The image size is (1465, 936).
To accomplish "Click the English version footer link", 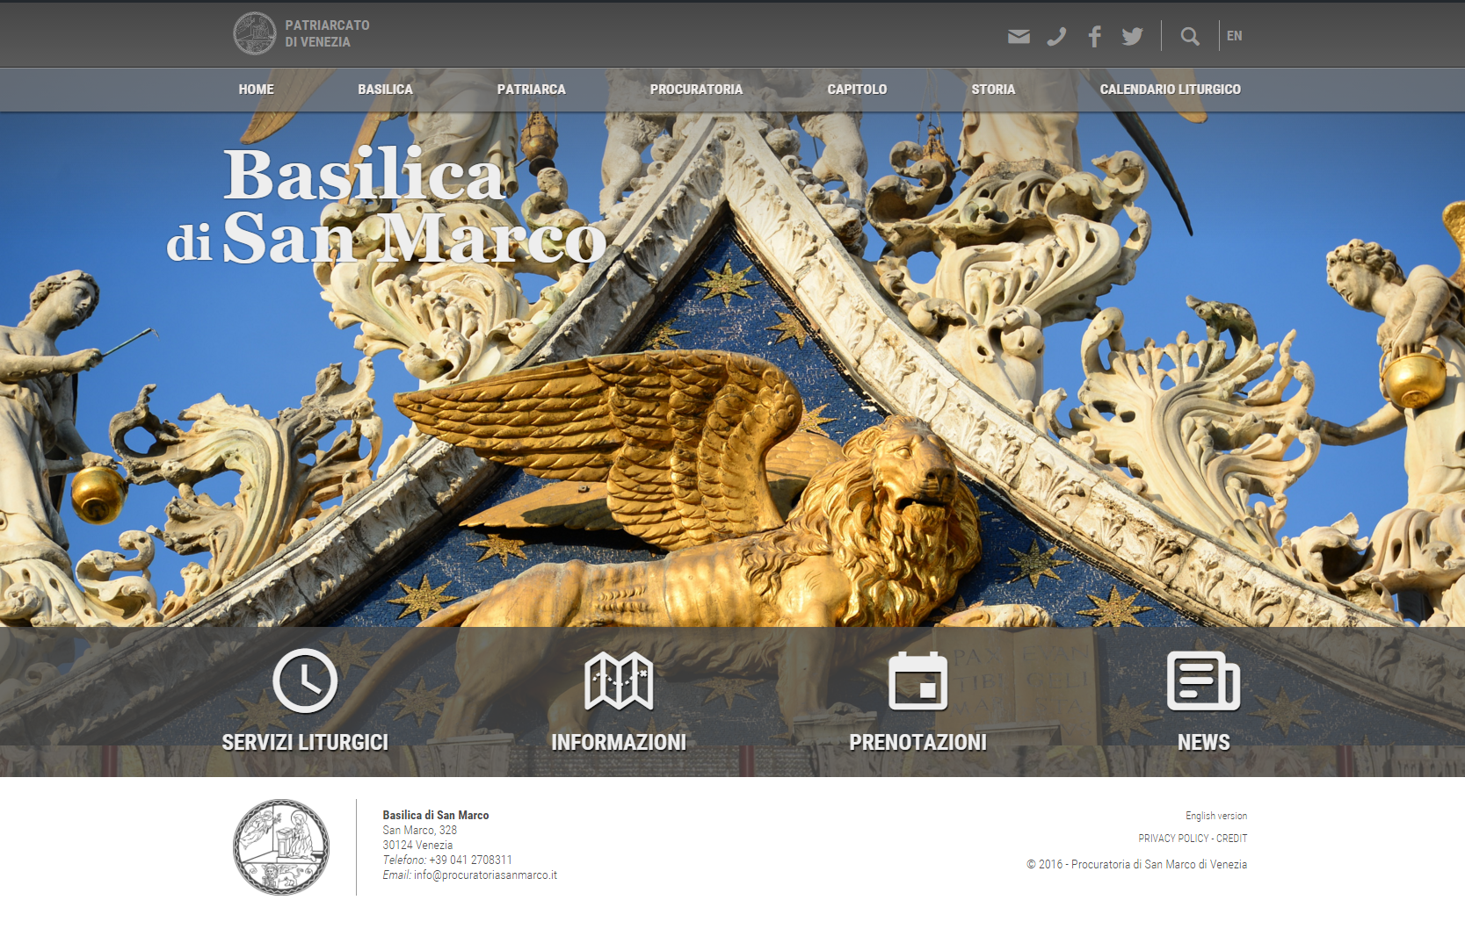I will click(x=1215, y=816).
